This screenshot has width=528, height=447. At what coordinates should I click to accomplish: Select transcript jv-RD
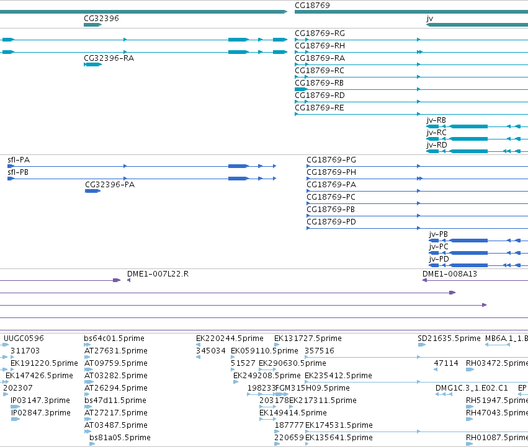click(436, 146)
